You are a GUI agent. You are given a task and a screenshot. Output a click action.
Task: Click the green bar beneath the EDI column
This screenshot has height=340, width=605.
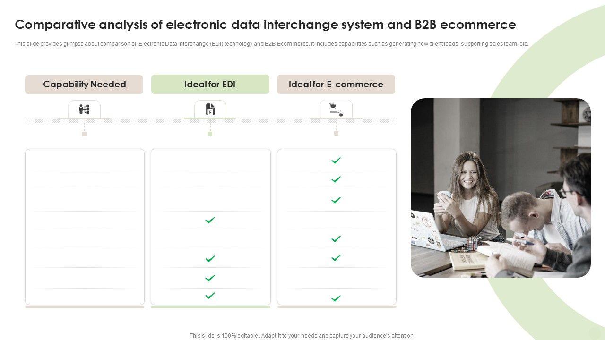click(x=210, y=307)
